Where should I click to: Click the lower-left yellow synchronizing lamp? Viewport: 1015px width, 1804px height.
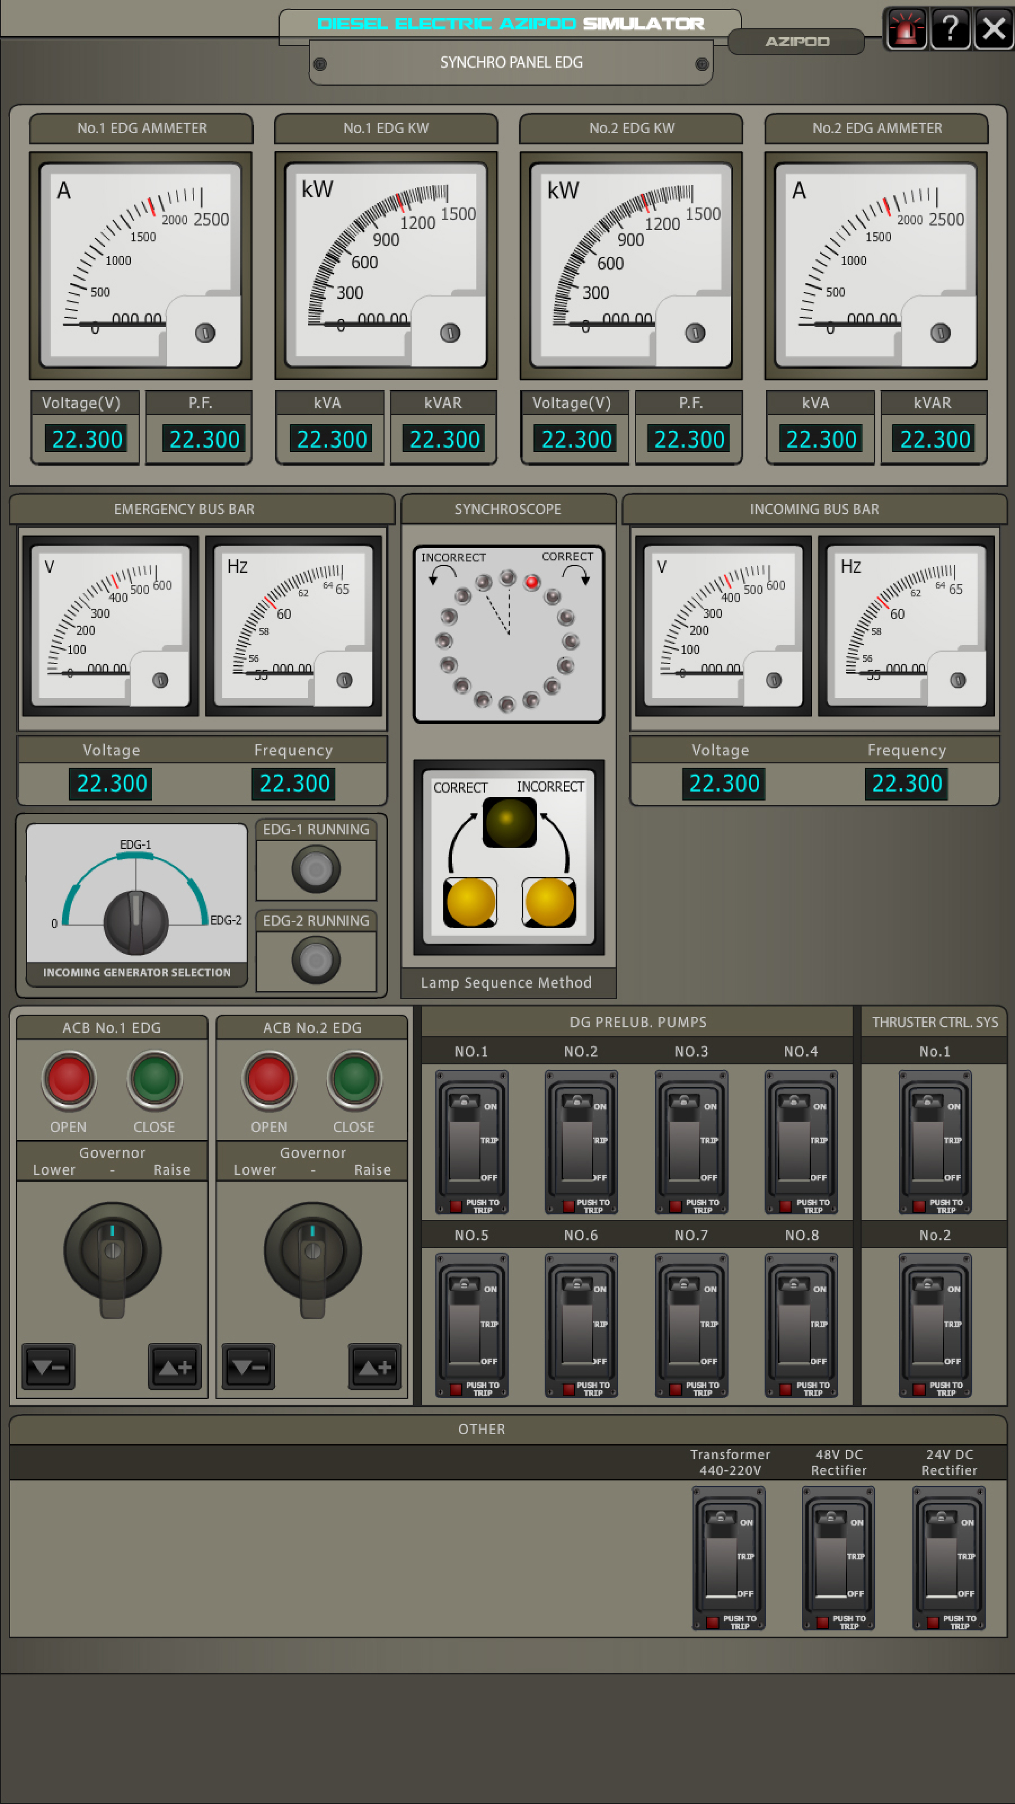pos(470,902)
